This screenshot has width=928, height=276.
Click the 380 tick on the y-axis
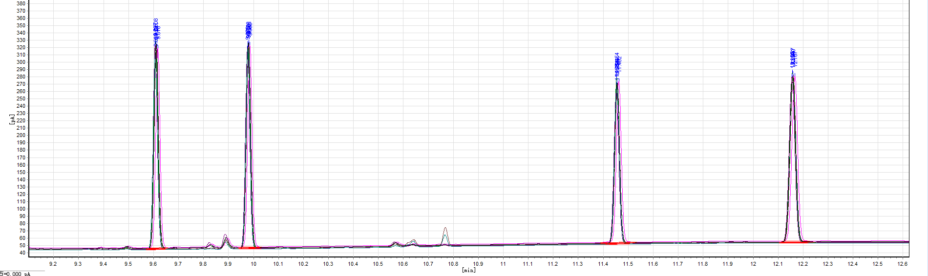click(21, 3)
